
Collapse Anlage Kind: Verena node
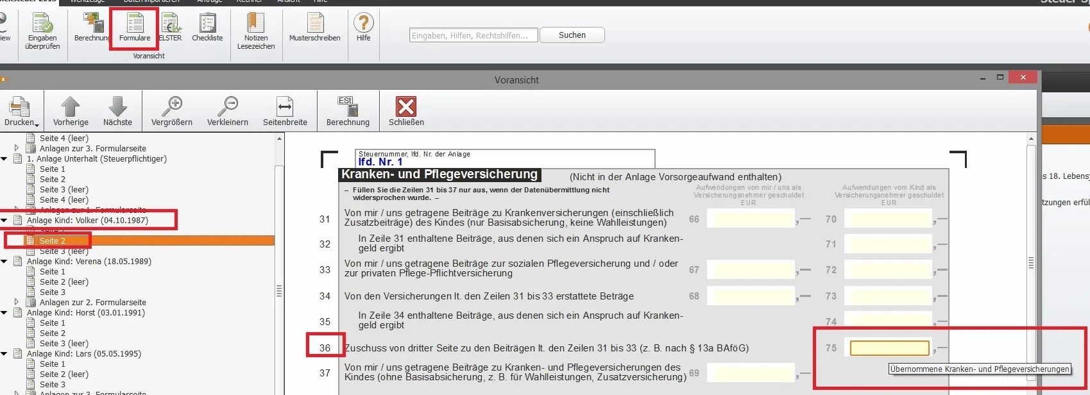4,262
